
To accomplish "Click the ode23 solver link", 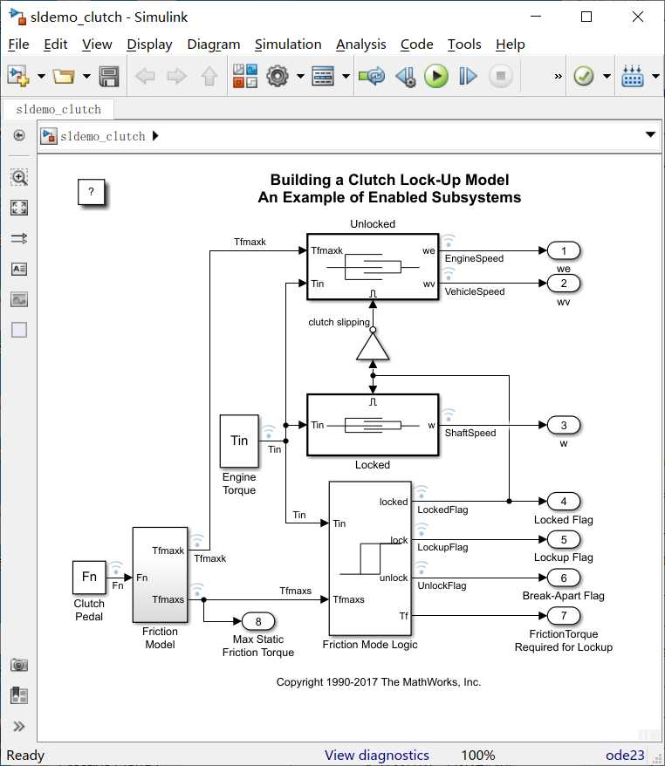I will click(625, 756).
